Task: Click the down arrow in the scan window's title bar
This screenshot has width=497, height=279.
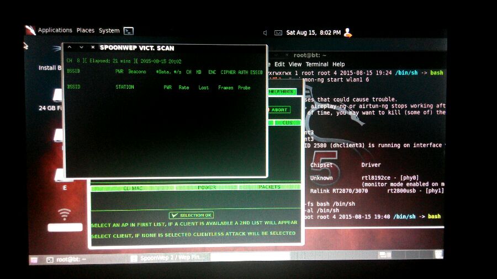Action: (82, 47)
